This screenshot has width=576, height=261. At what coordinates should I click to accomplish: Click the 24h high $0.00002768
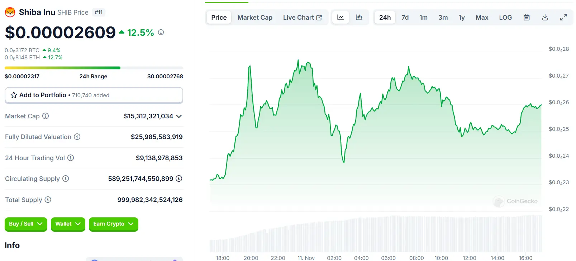[x=165, y=77]
